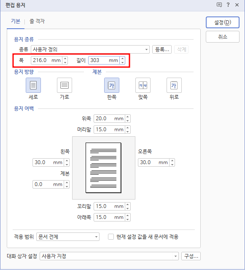The image size is (245, 270).
Task: Open the 적용 범위 dropdown
Action: click(68, 237)
